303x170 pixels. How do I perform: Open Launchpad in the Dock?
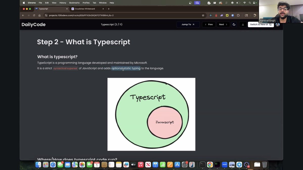[46, 164]
